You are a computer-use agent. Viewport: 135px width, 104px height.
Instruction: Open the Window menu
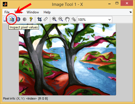[33, 12]
